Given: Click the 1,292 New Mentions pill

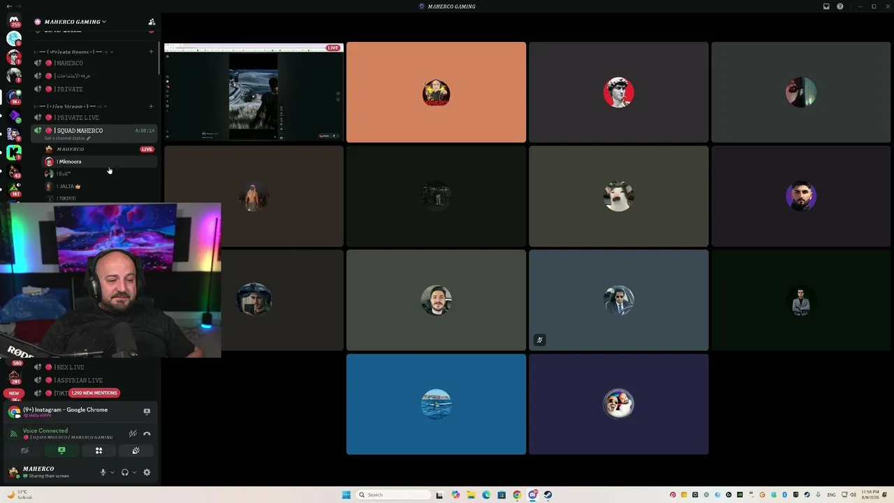Looking at the screenshot, I should coord(94,393).
